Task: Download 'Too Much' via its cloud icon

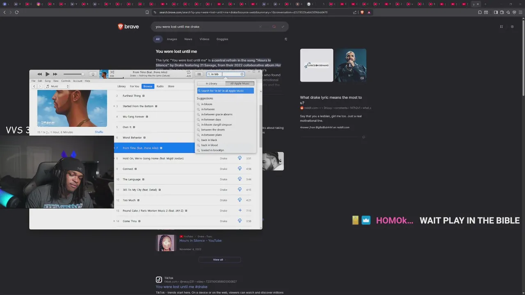Action: click(240, 200)
